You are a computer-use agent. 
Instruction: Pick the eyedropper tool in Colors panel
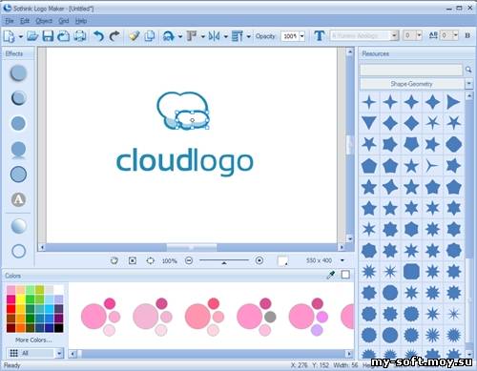point(331,275)
